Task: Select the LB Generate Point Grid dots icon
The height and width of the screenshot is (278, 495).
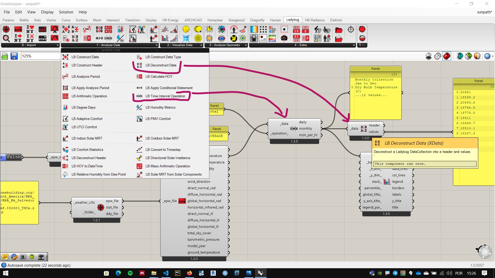Action: (x=263, y=29)
